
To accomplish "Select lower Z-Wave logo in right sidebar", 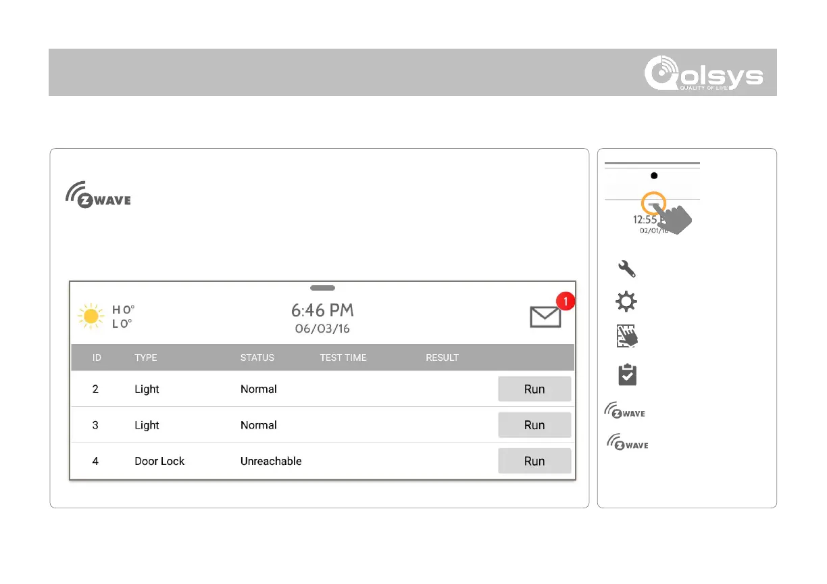I will (628, 443).
